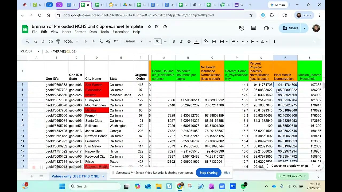Click the Share button

point(290,28)
